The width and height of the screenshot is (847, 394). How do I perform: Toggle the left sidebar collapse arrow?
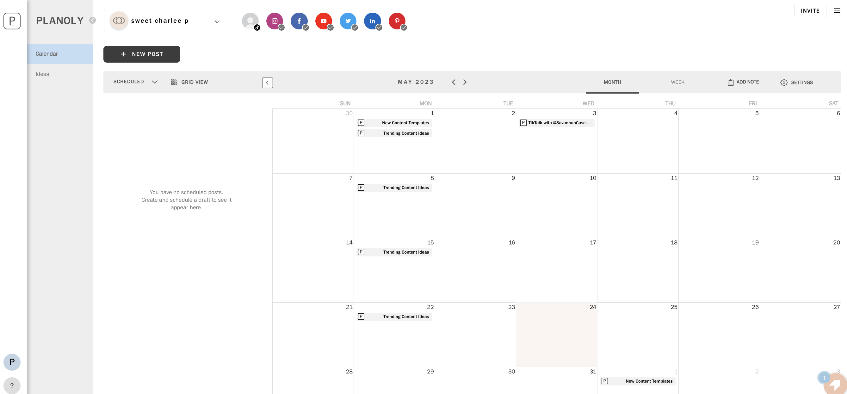click(92, 20)
